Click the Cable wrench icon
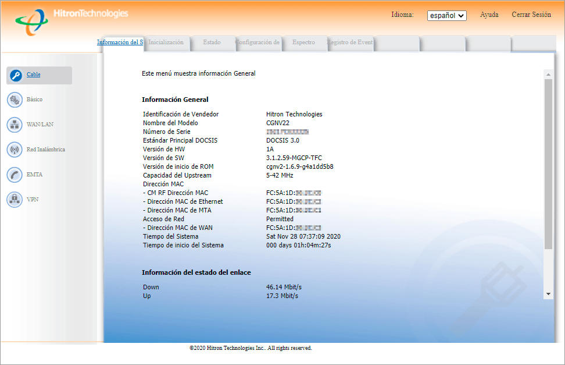Screen dimensions: 565x365 pos(16,75)
